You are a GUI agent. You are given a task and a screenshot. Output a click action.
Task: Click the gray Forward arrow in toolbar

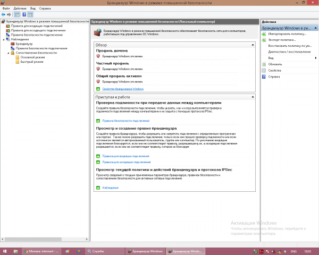tap(9, 15)
